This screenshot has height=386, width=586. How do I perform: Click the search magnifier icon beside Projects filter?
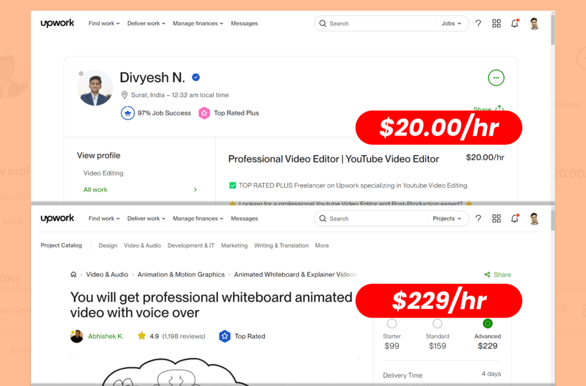[323, 218]
